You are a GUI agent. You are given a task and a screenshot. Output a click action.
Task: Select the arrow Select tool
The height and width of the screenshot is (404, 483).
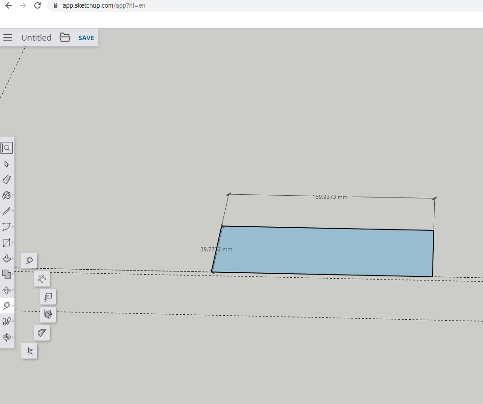[7, 164]
